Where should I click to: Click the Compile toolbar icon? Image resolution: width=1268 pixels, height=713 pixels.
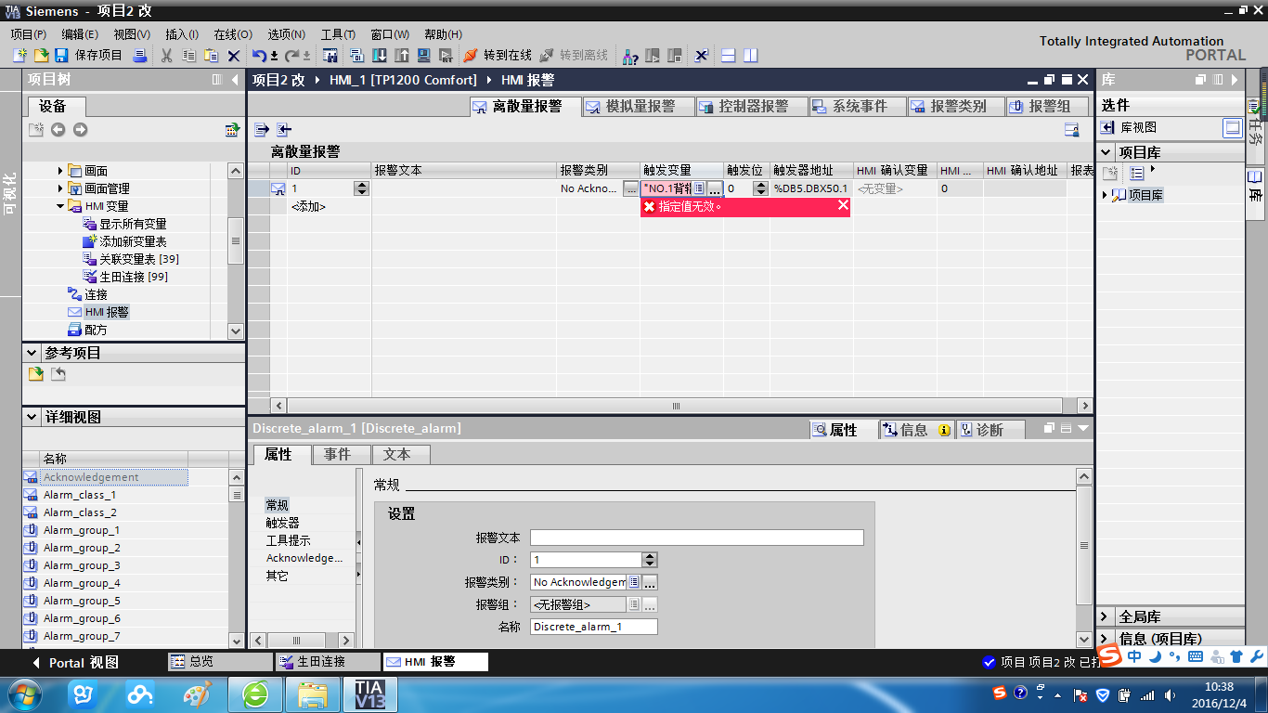[x=357, y=56]
